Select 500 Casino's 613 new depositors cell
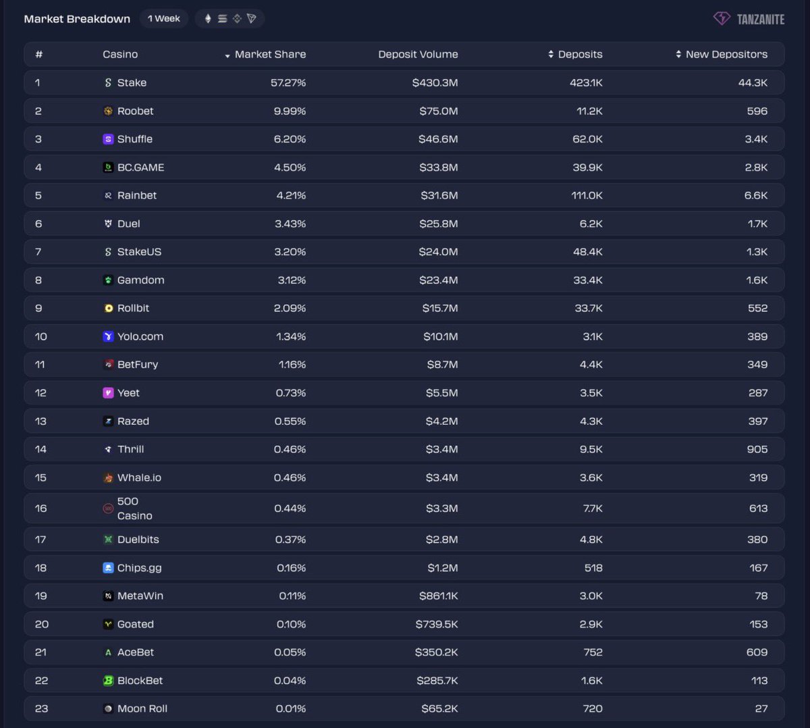Viewport: 810px width, 728px height. pos(758,509)
